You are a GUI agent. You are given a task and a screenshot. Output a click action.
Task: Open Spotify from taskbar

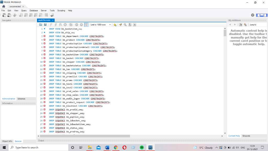pos(142,147)
